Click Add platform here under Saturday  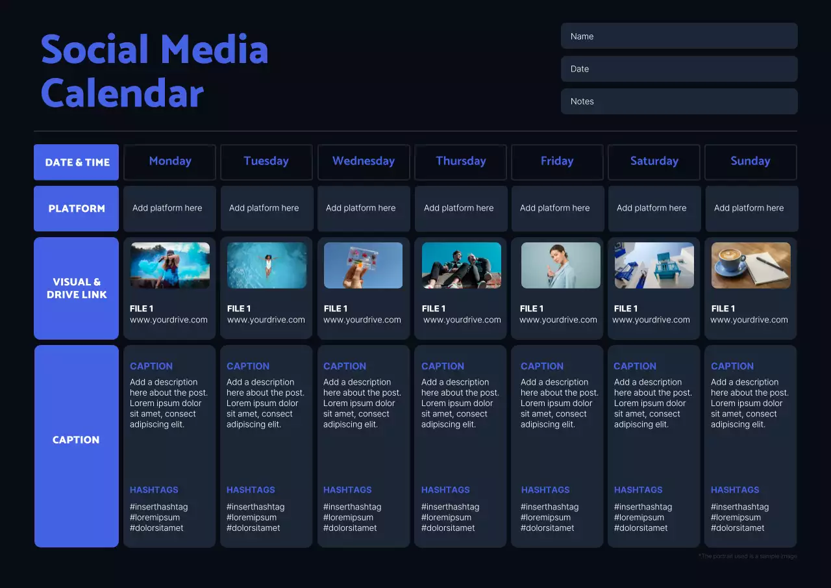tap(652, 208)
